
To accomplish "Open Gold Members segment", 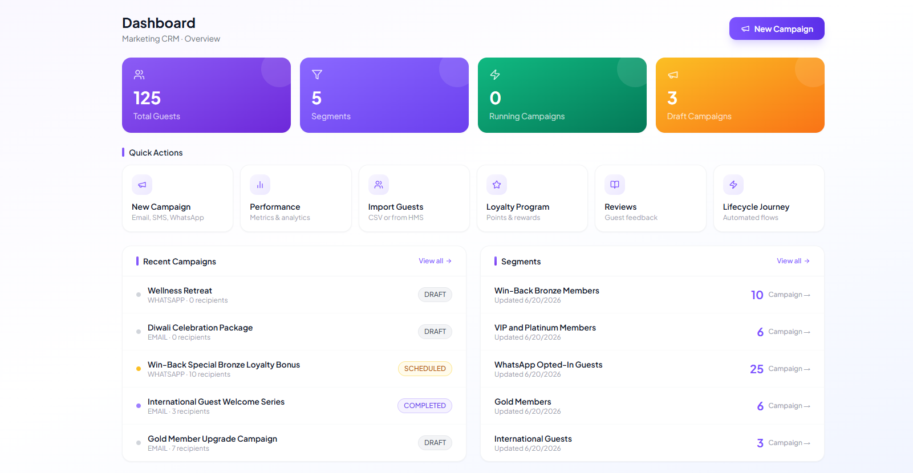I will point(652,406).
